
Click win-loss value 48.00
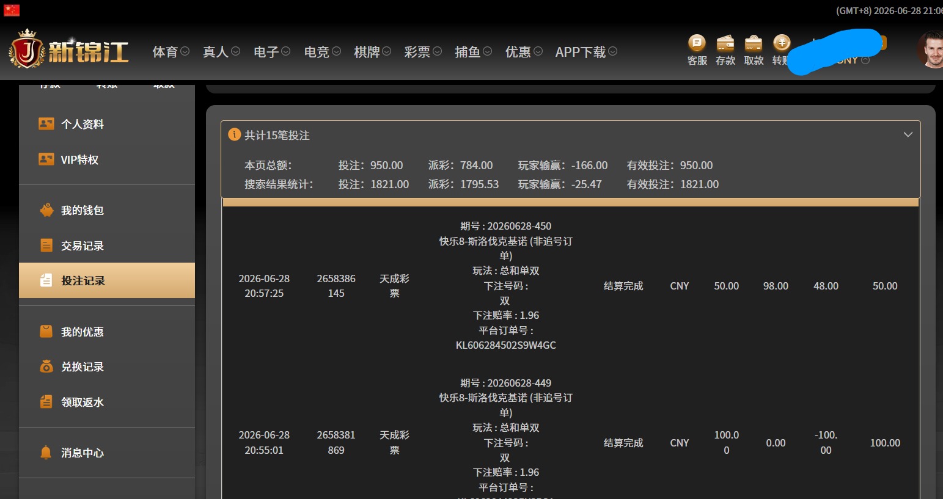pyautogui.click(x=826, y=286)
